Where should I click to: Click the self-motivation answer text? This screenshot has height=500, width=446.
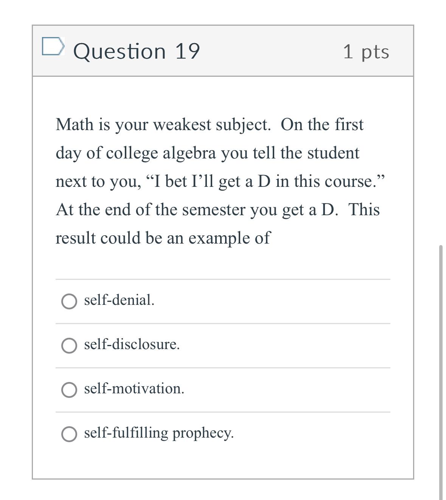point(134,388)
